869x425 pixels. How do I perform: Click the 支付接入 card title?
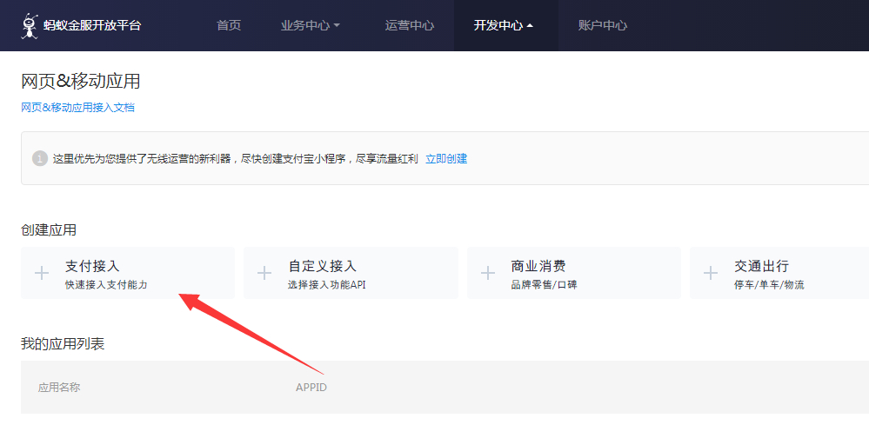pyautogui.click(x=92, y=266)
